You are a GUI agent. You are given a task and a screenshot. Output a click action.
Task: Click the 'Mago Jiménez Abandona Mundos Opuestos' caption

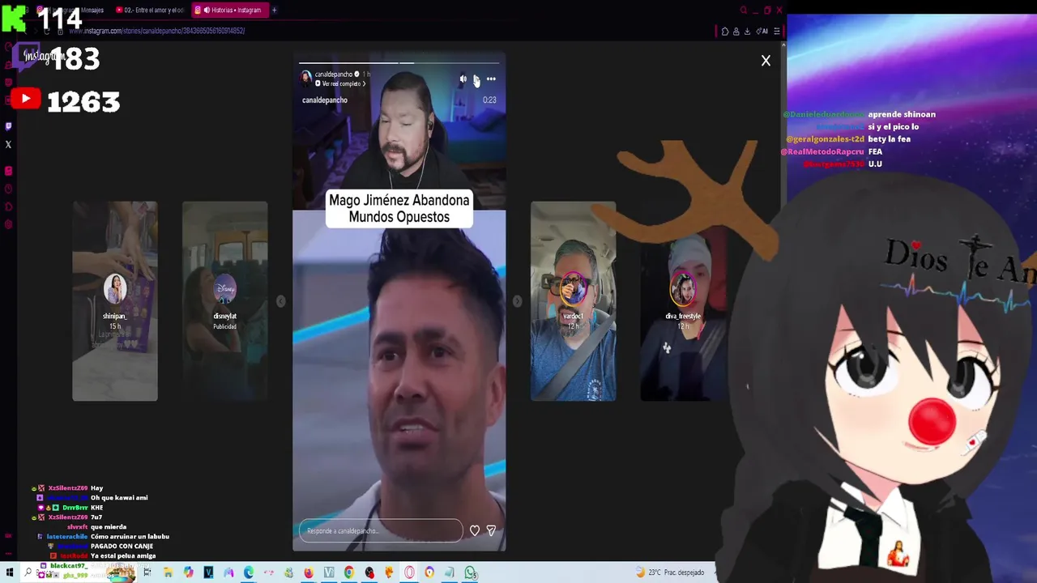click(x=399, y=209)
